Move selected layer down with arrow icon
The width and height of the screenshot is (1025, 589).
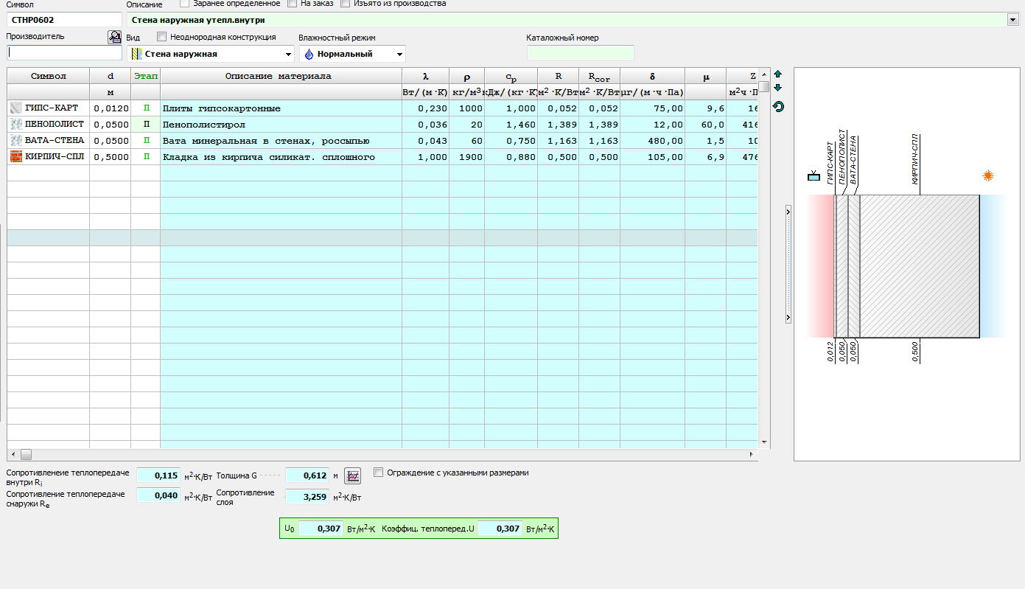point(778,88)
